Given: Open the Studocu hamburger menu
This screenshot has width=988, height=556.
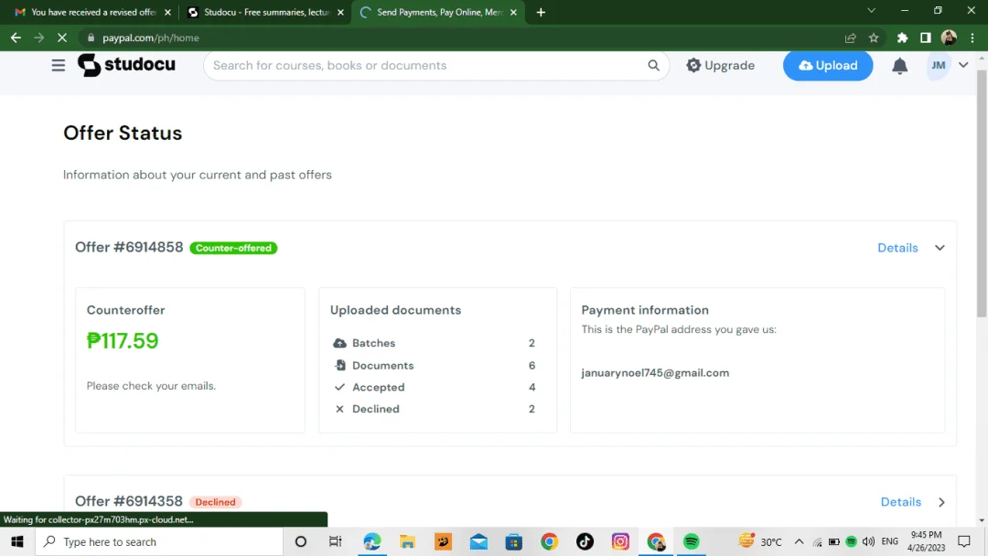Looking at the screenshot, I should coord(58,66).
